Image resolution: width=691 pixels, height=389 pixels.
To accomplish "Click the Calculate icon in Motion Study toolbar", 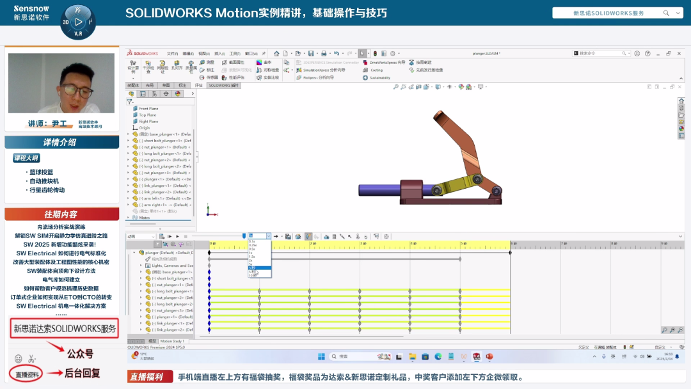I will point(163,236).
